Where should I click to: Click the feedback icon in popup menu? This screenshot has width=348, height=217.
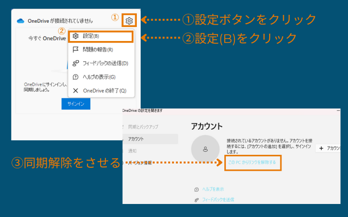(x=75, y=63)
